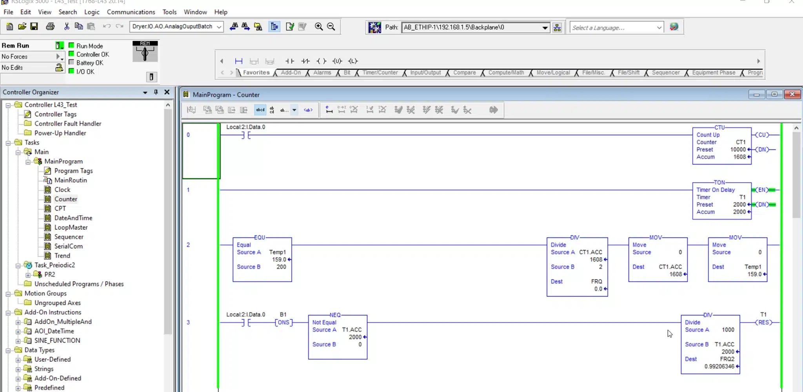Copy selection using the copy icon
The height and width of the screenshot is (392, 803).
(78, 27)
